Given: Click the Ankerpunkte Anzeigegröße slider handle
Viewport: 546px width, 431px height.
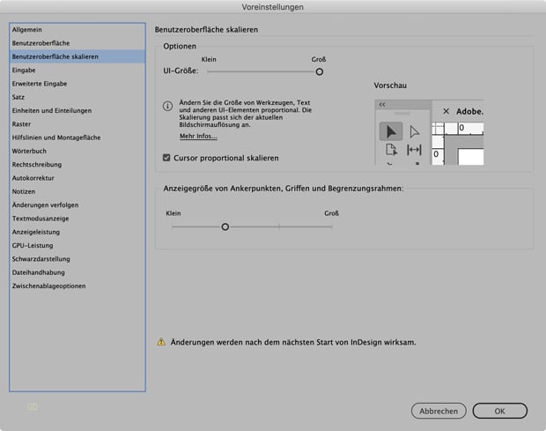Looking at the screenshot, I should click(x=225, y=227).
